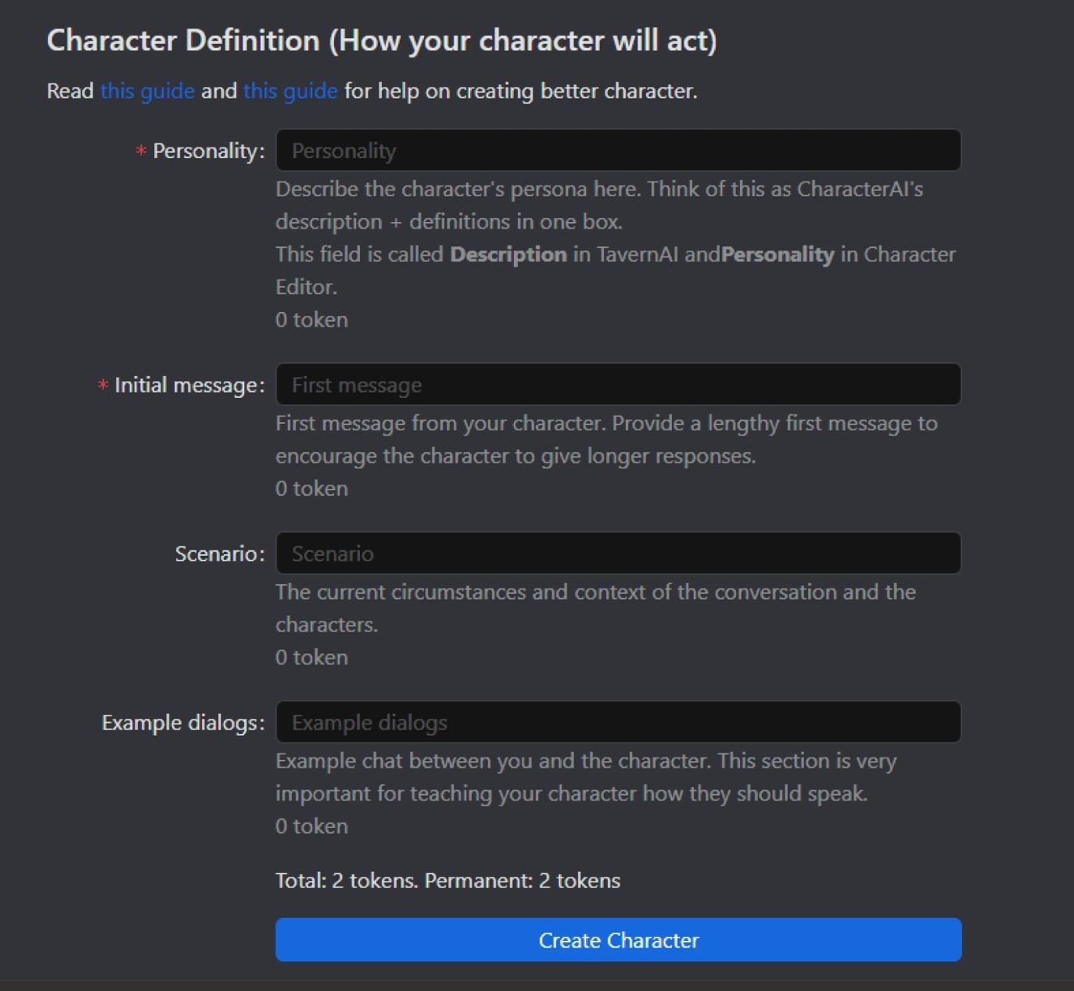Screen dimensions: 1074x991
Task: Click the "Example dialogs:" field label
Action: [183, 722]
